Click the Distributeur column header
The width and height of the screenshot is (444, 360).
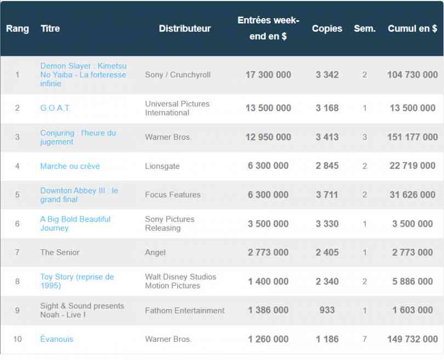(185, 28)
